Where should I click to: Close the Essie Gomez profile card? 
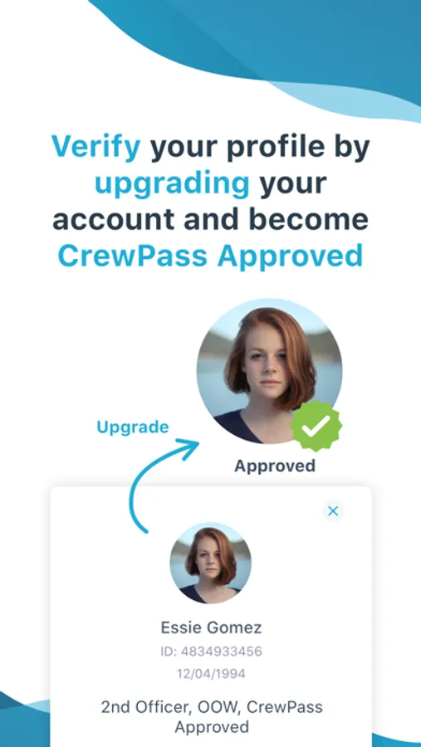pos(333,511)
